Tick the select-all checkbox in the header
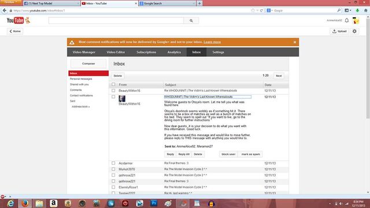Screen dimensions: 370x208 click(x=113, y=84)
